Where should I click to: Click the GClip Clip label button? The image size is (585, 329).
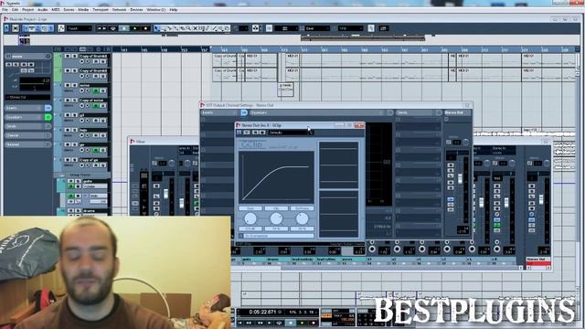[276, 208]
